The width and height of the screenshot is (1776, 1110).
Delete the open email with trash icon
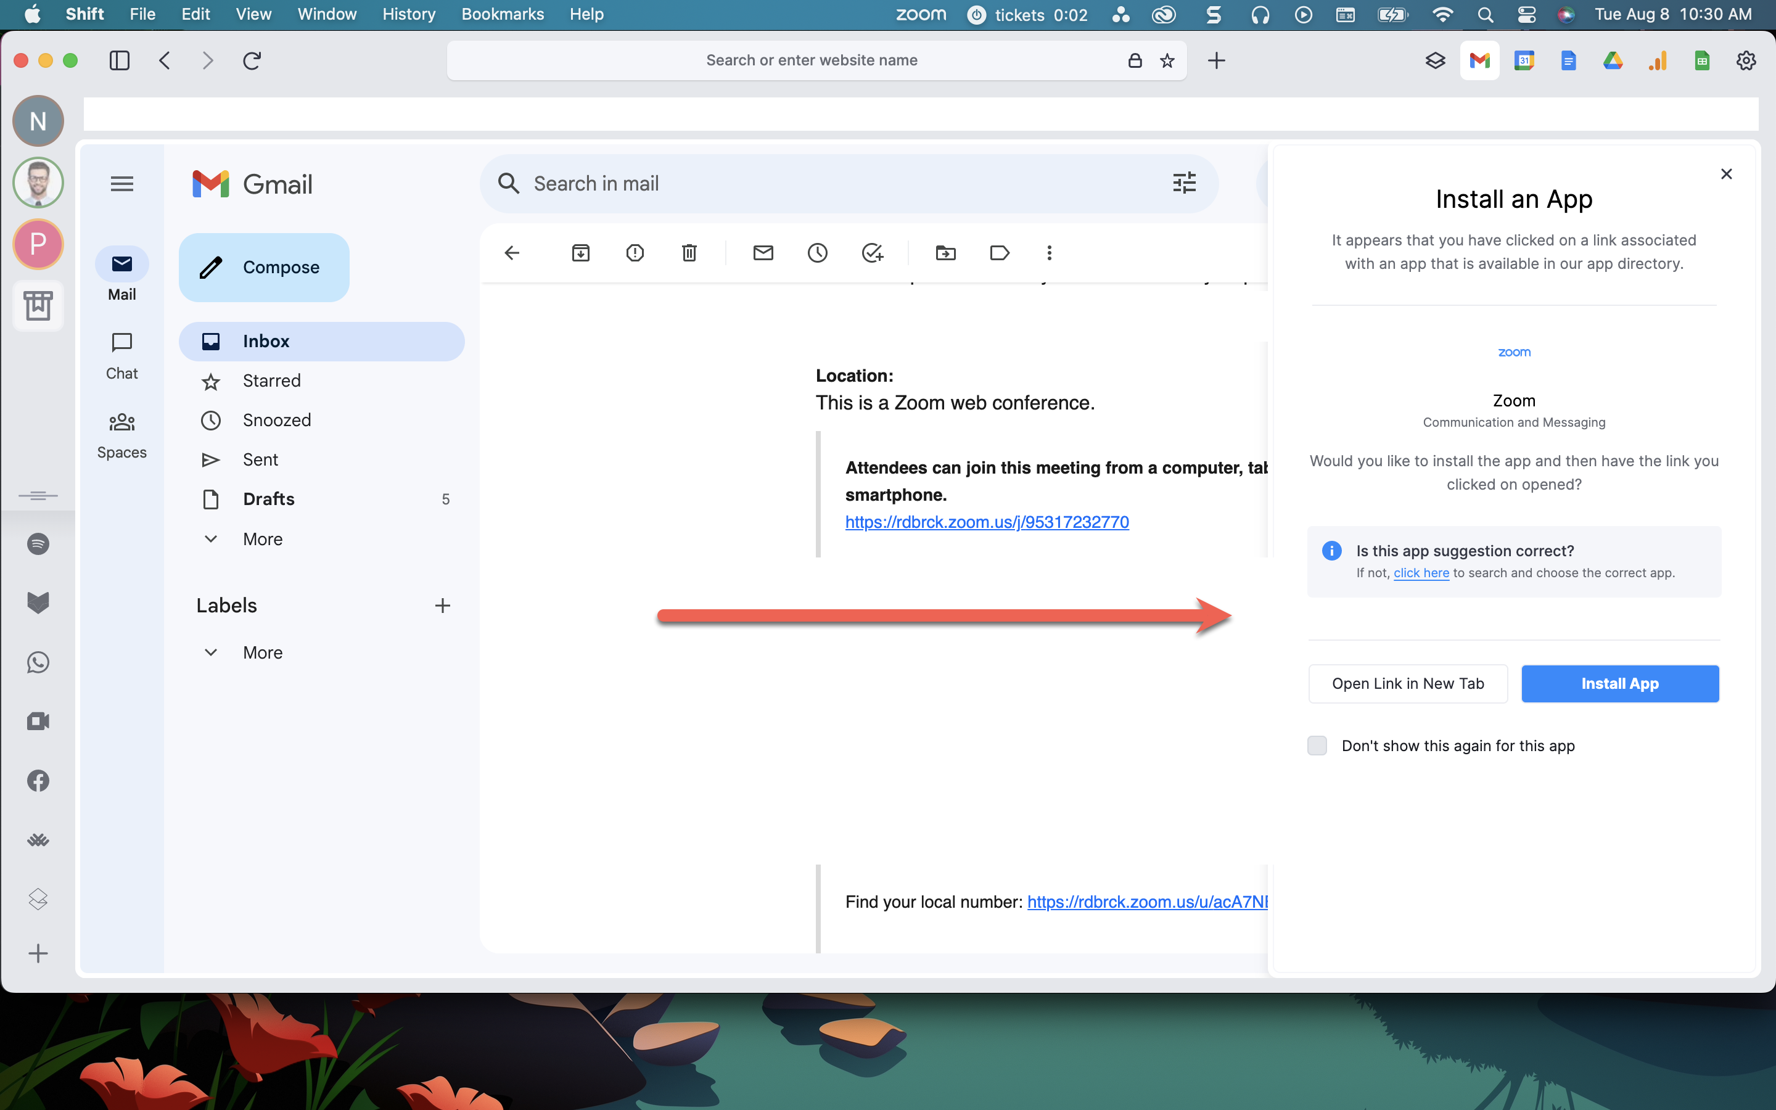click(689, 253)
